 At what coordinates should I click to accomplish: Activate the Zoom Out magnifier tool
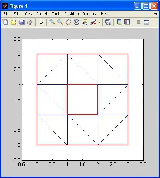coord(60,22)
